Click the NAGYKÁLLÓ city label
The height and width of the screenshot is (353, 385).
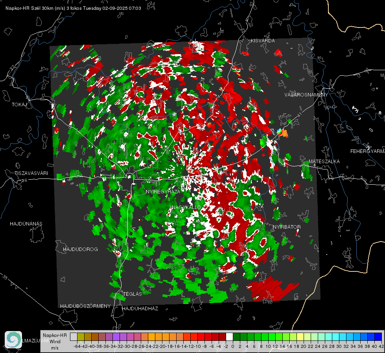186,207
